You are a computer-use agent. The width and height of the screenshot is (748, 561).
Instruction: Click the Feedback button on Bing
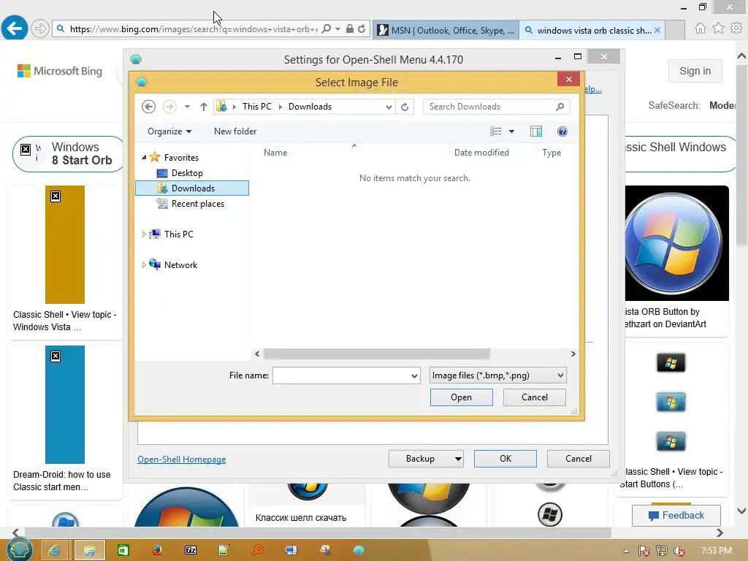(676, 515)
